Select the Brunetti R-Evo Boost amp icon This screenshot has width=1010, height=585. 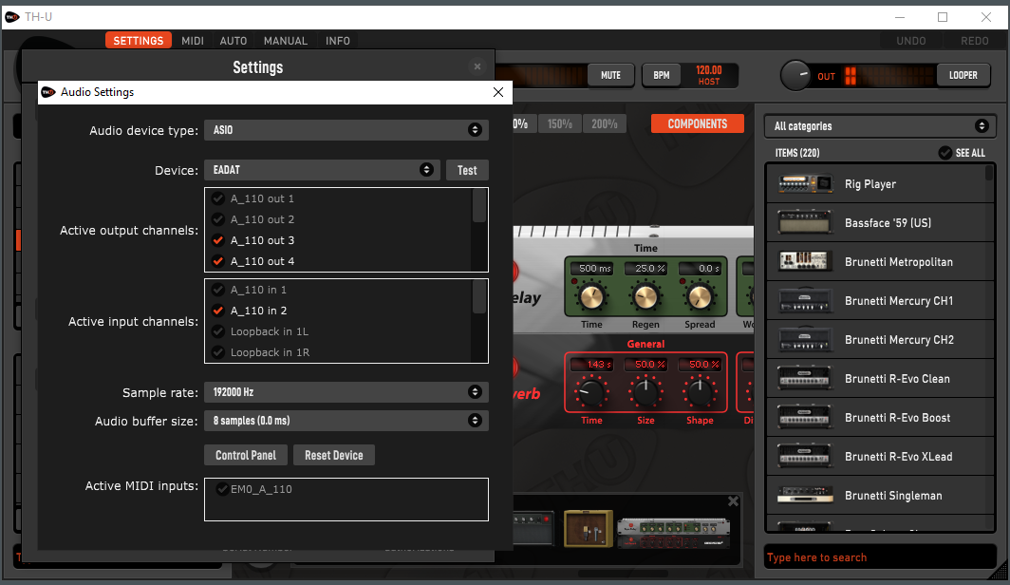pos(805,418)
